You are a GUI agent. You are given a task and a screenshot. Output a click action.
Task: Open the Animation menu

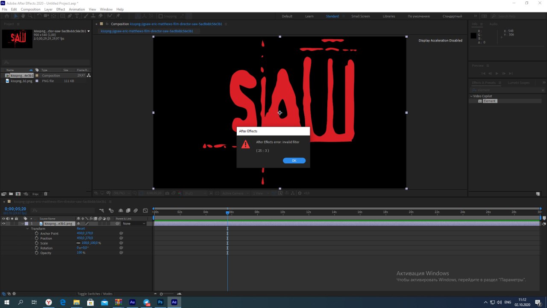77,9
